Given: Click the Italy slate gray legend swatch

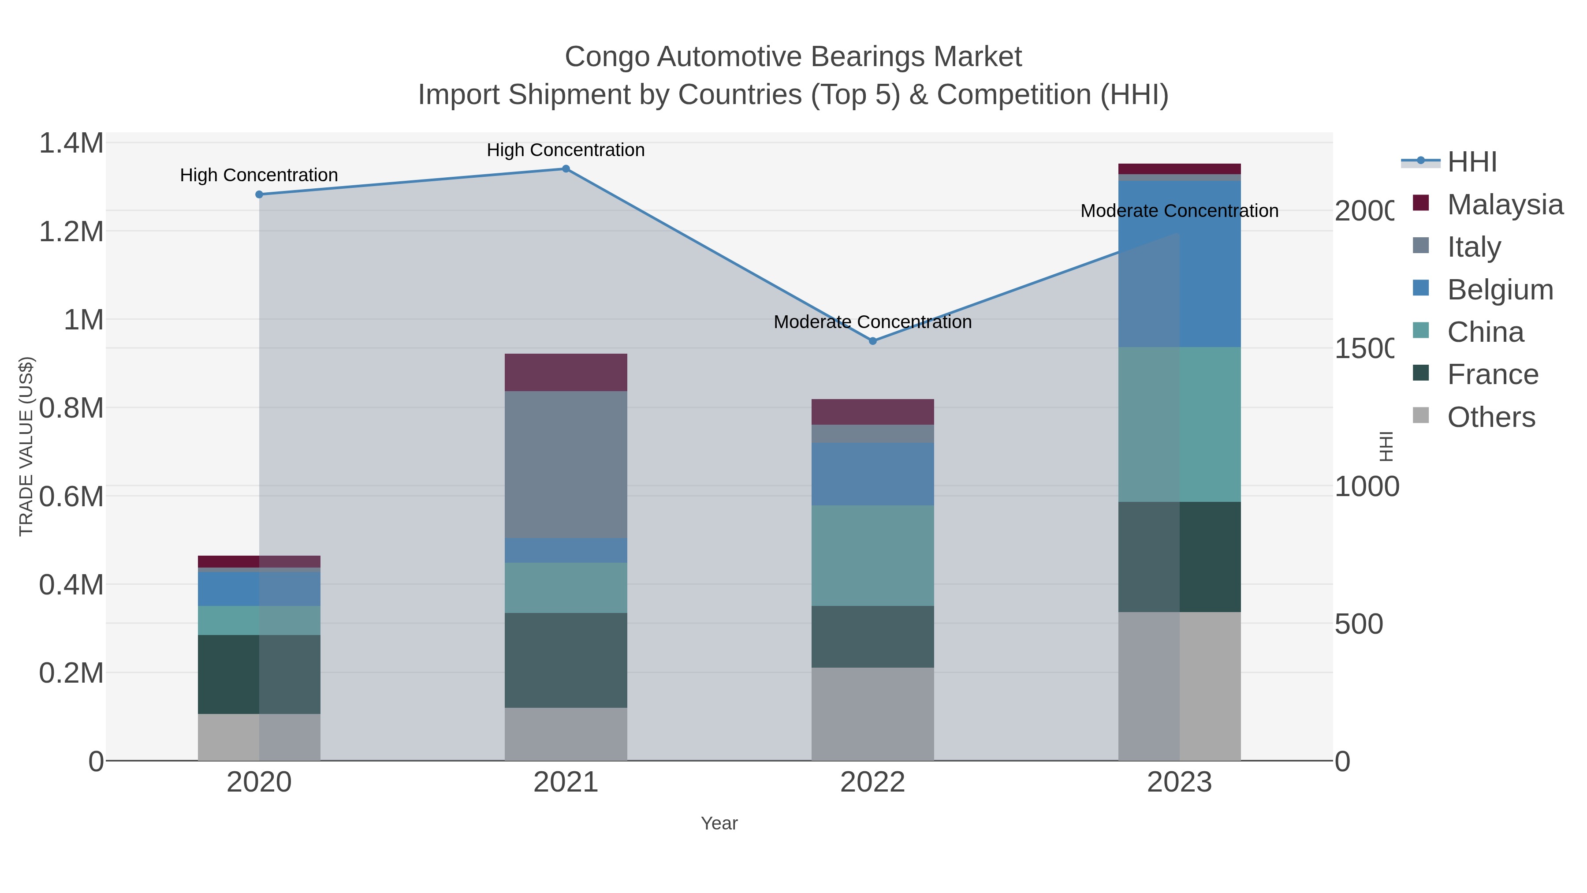Looking at the screenshot, I should tap(1421, 245).
